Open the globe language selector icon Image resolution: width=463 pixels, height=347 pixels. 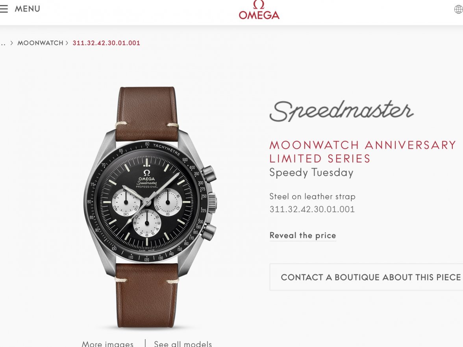coord(459,9)
